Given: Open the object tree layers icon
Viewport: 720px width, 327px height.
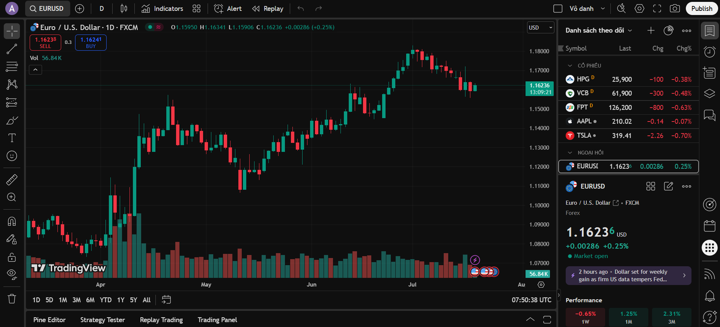Looking at the screenshot, I should (x=709, y=93).
